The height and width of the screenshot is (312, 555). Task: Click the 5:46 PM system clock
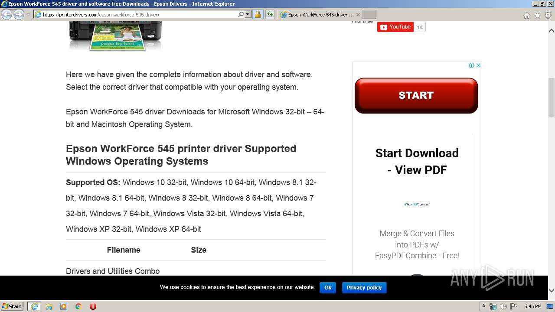coord(532,306)
